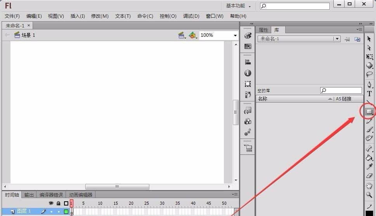Toggle show/hide all layers eye icon
The width and height of the screenshot is (376, 216).
pyautogui.click(x=51, y=203)
